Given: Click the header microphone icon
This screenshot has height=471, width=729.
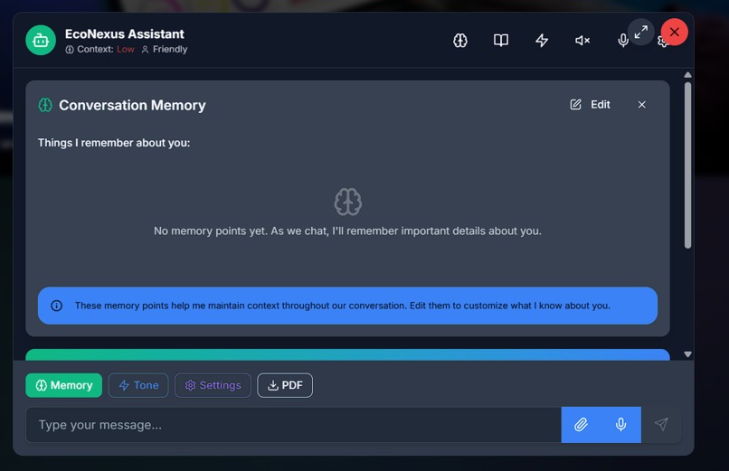Looking at the screenshot, I should [622, 41].
